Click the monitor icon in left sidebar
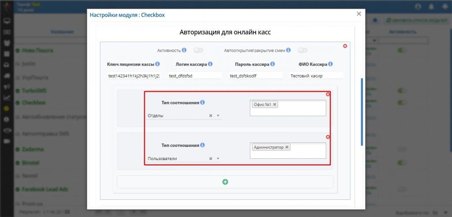 coord(7,21)
